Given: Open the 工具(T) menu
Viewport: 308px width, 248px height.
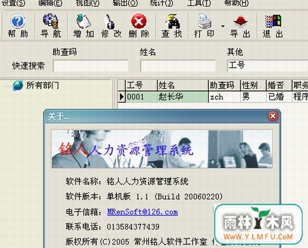Looking at the screenshot, I should coord(199,3).
